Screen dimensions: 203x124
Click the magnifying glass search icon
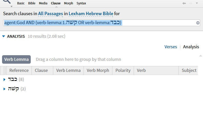7,1
